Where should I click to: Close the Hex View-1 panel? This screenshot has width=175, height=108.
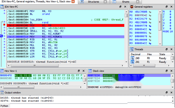tap(83, 71)
